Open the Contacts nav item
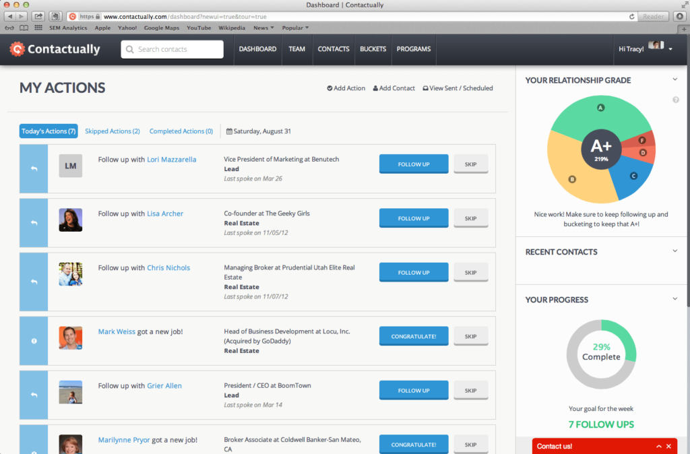The image size is (690, 454). click(334, 48)
